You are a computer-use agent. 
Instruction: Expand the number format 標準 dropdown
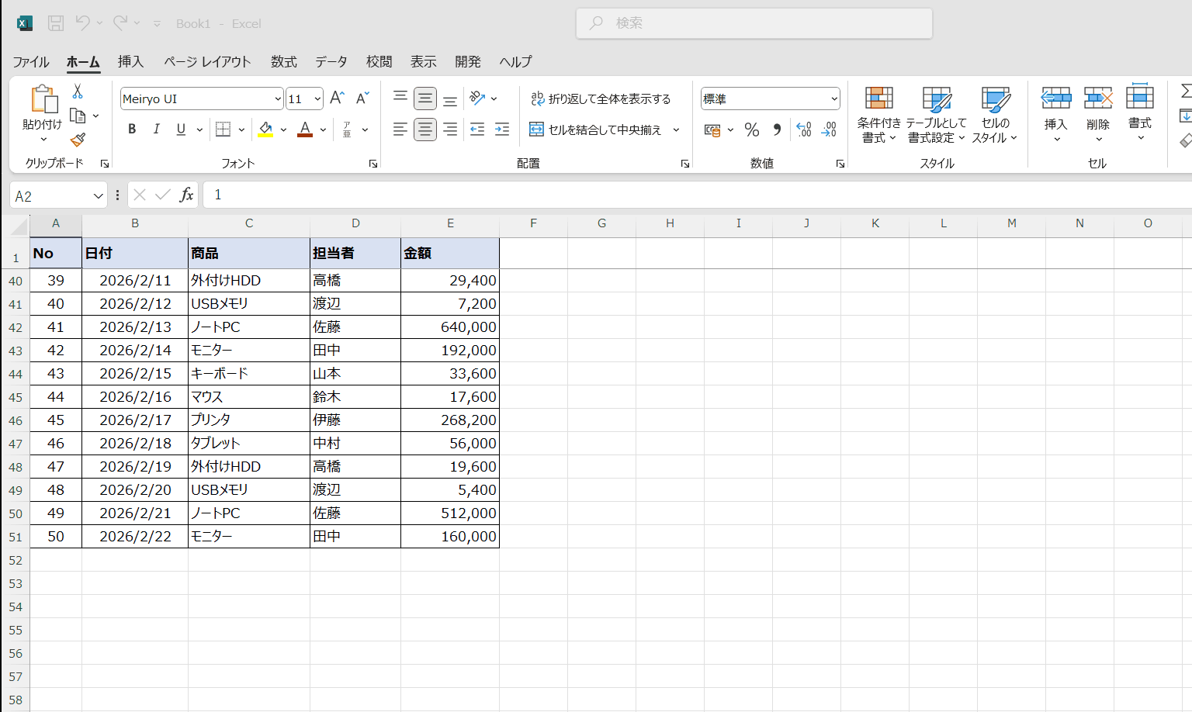click(x=834, y=99)
